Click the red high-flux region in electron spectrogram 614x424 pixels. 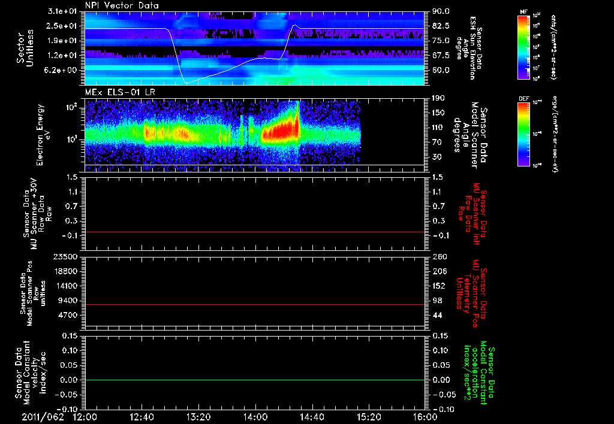pyautogui.click(x=282, y=131)
